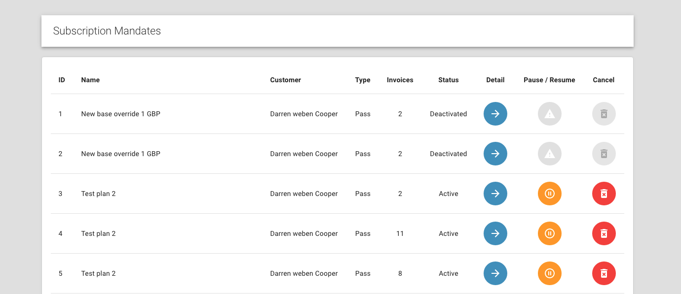
Task: Open detail arrow for mandate ID 2
Action: [x=495, y=154]
